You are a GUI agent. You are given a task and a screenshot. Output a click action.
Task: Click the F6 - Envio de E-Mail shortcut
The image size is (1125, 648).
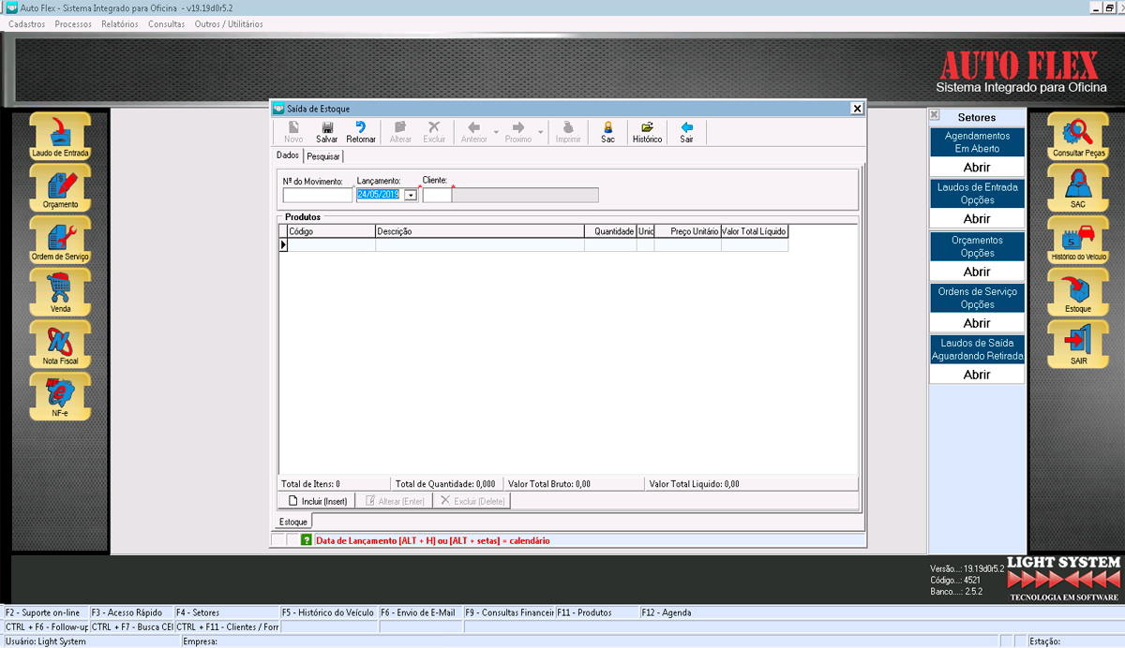420,612
